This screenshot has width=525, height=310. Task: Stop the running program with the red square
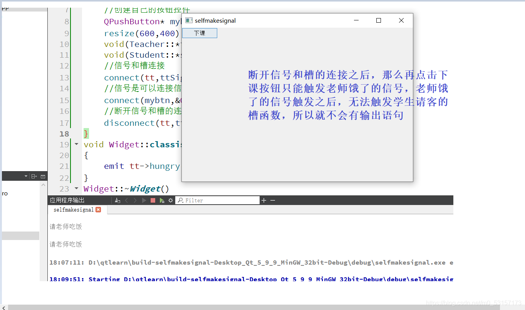[153, 200]
